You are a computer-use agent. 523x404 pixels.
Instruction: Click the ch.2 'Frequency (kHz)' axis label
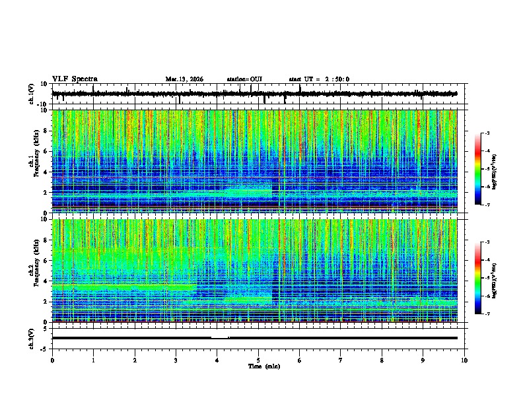[x=36, y=263]
